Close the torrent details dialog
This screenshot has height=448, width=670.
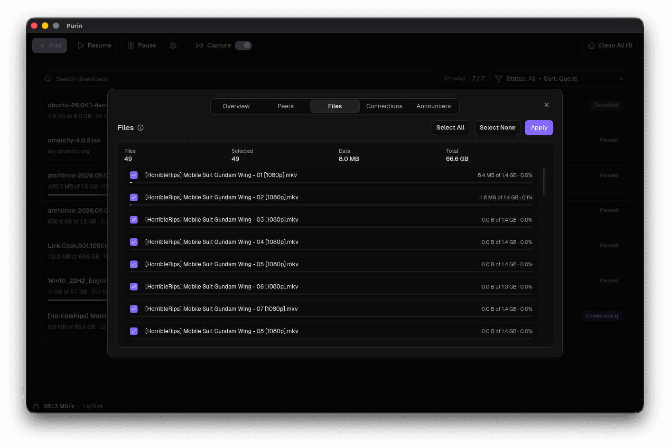pyautogui.click(x=547, y=105)
